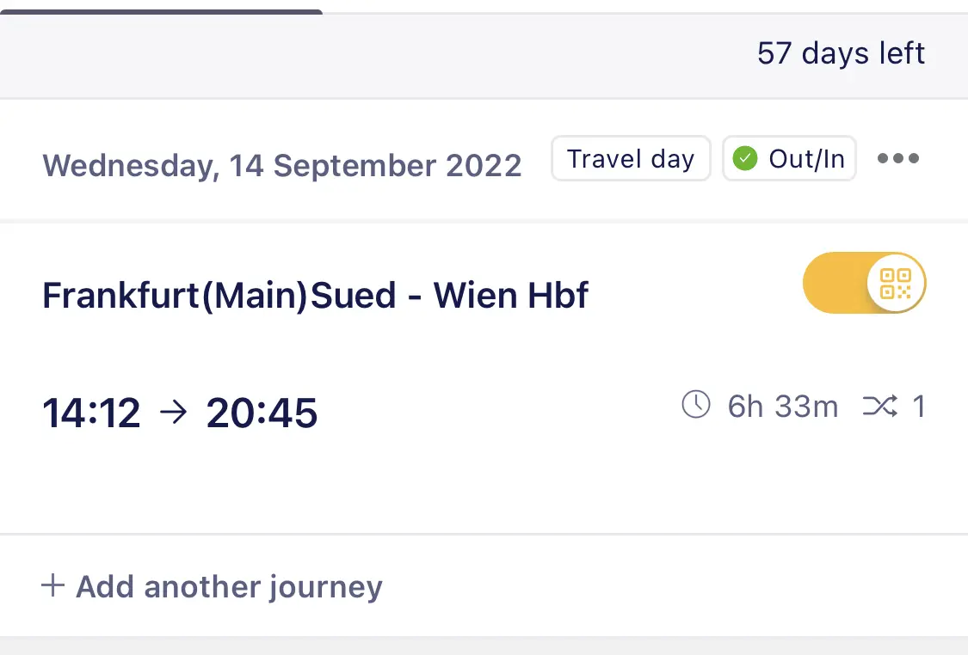968x655 pixels.
Task: Open the three-dots more options menu
Action: [x=898, y=159]
